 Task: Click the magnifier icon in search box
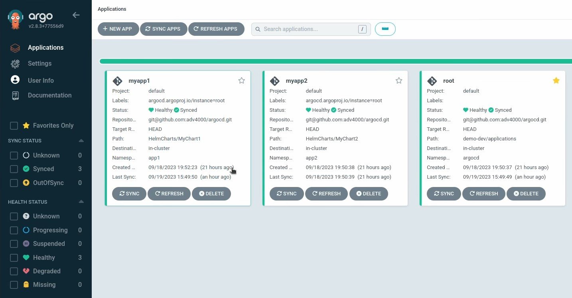(258, 29)
